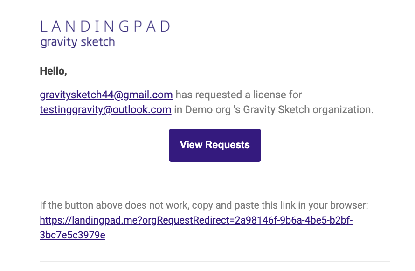Click the word 'Requests' on the purple button
Viewport: 415px width, 271px height.
tap(228, 145)
